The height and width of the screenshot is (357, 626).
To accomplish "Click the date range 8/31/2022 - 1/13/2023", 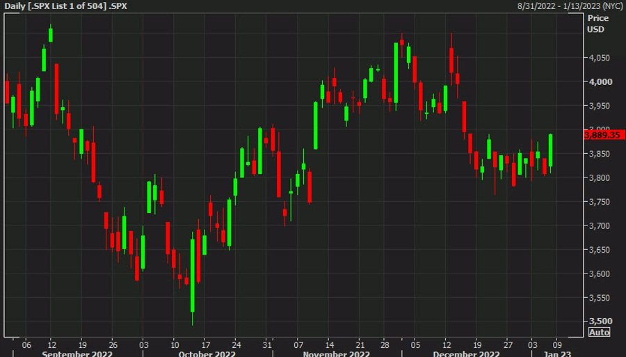I will coord(572,5).
